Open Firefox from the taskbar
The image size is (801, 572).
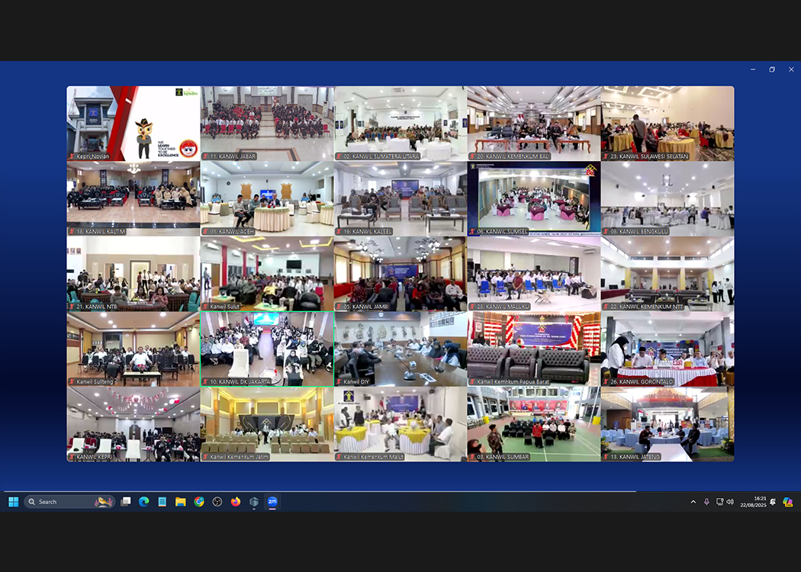point(236,502)
